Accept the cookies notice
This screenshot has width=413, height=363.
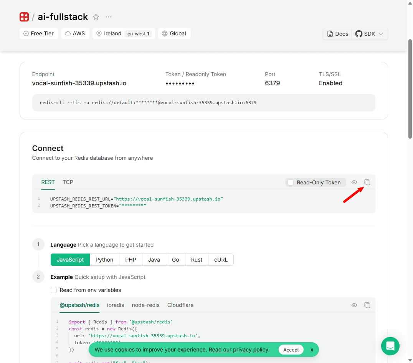(291, 350)
